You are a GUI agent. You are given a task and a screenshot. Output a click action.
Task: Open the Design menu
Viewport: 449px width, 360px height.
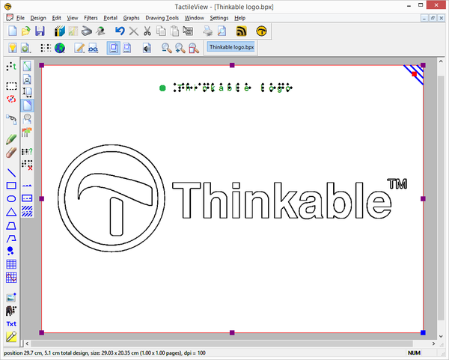tap(38, 18)
